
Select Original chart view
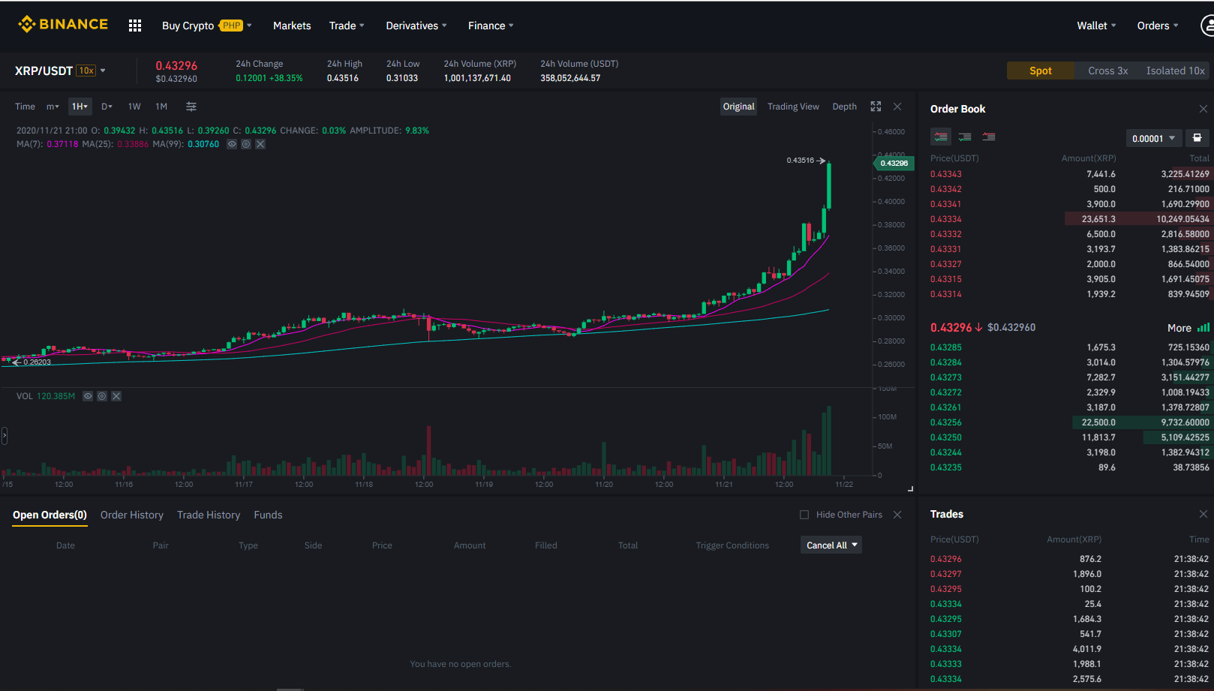[738, 107]
